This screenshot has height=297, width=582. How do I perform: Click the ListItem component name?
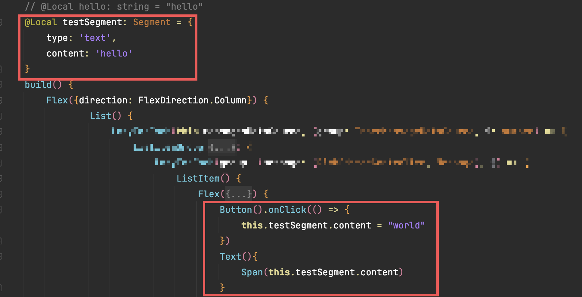click(198, 179)
